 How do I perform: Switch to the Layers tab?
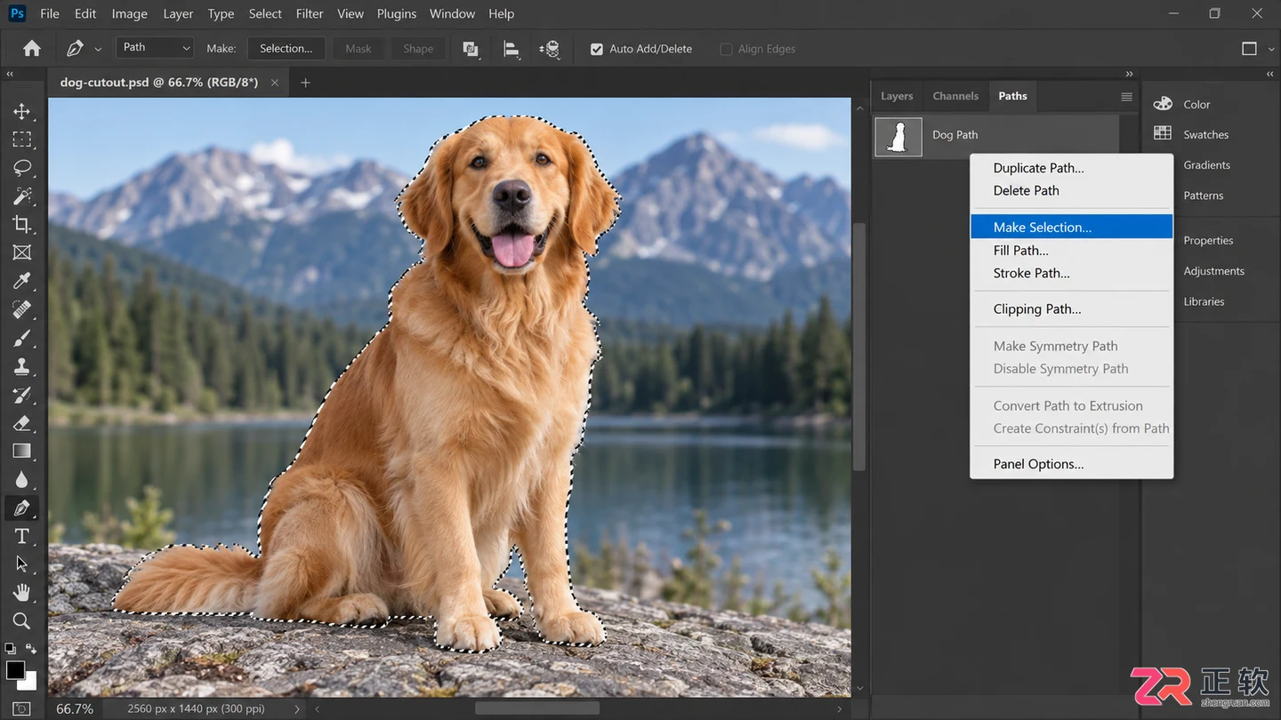pos(897,96)
